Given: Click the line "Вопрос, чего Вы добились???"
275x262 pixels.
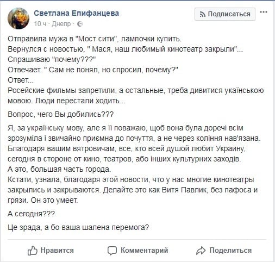Looking at the screenshot, I should pyautogui.click(x=61, y=114).
